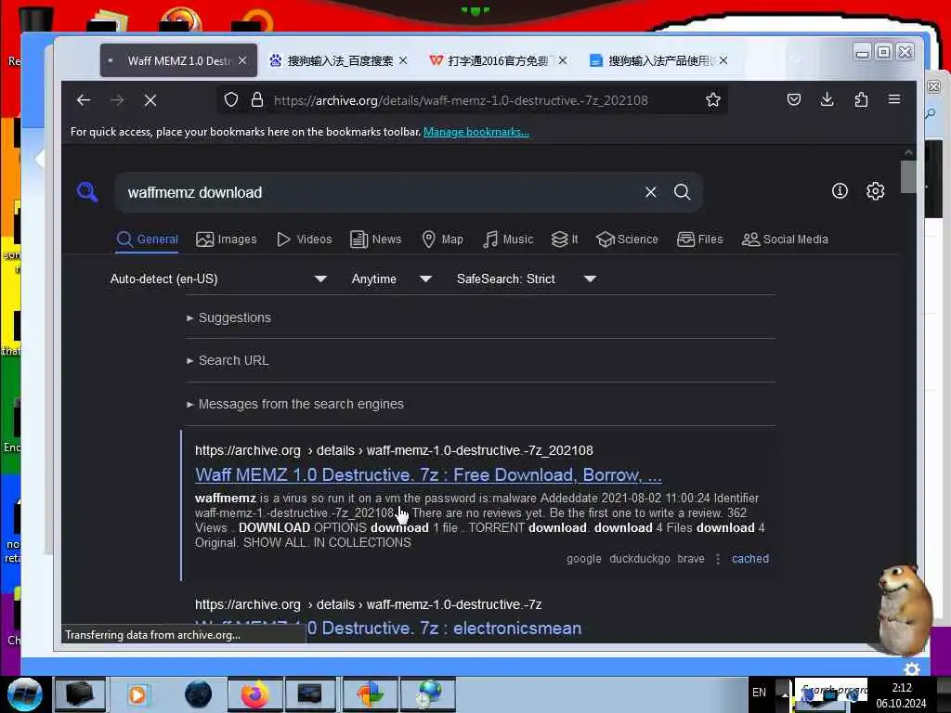Open first result's three-dot options menu

pyautogui.click(x=718, y=559)
